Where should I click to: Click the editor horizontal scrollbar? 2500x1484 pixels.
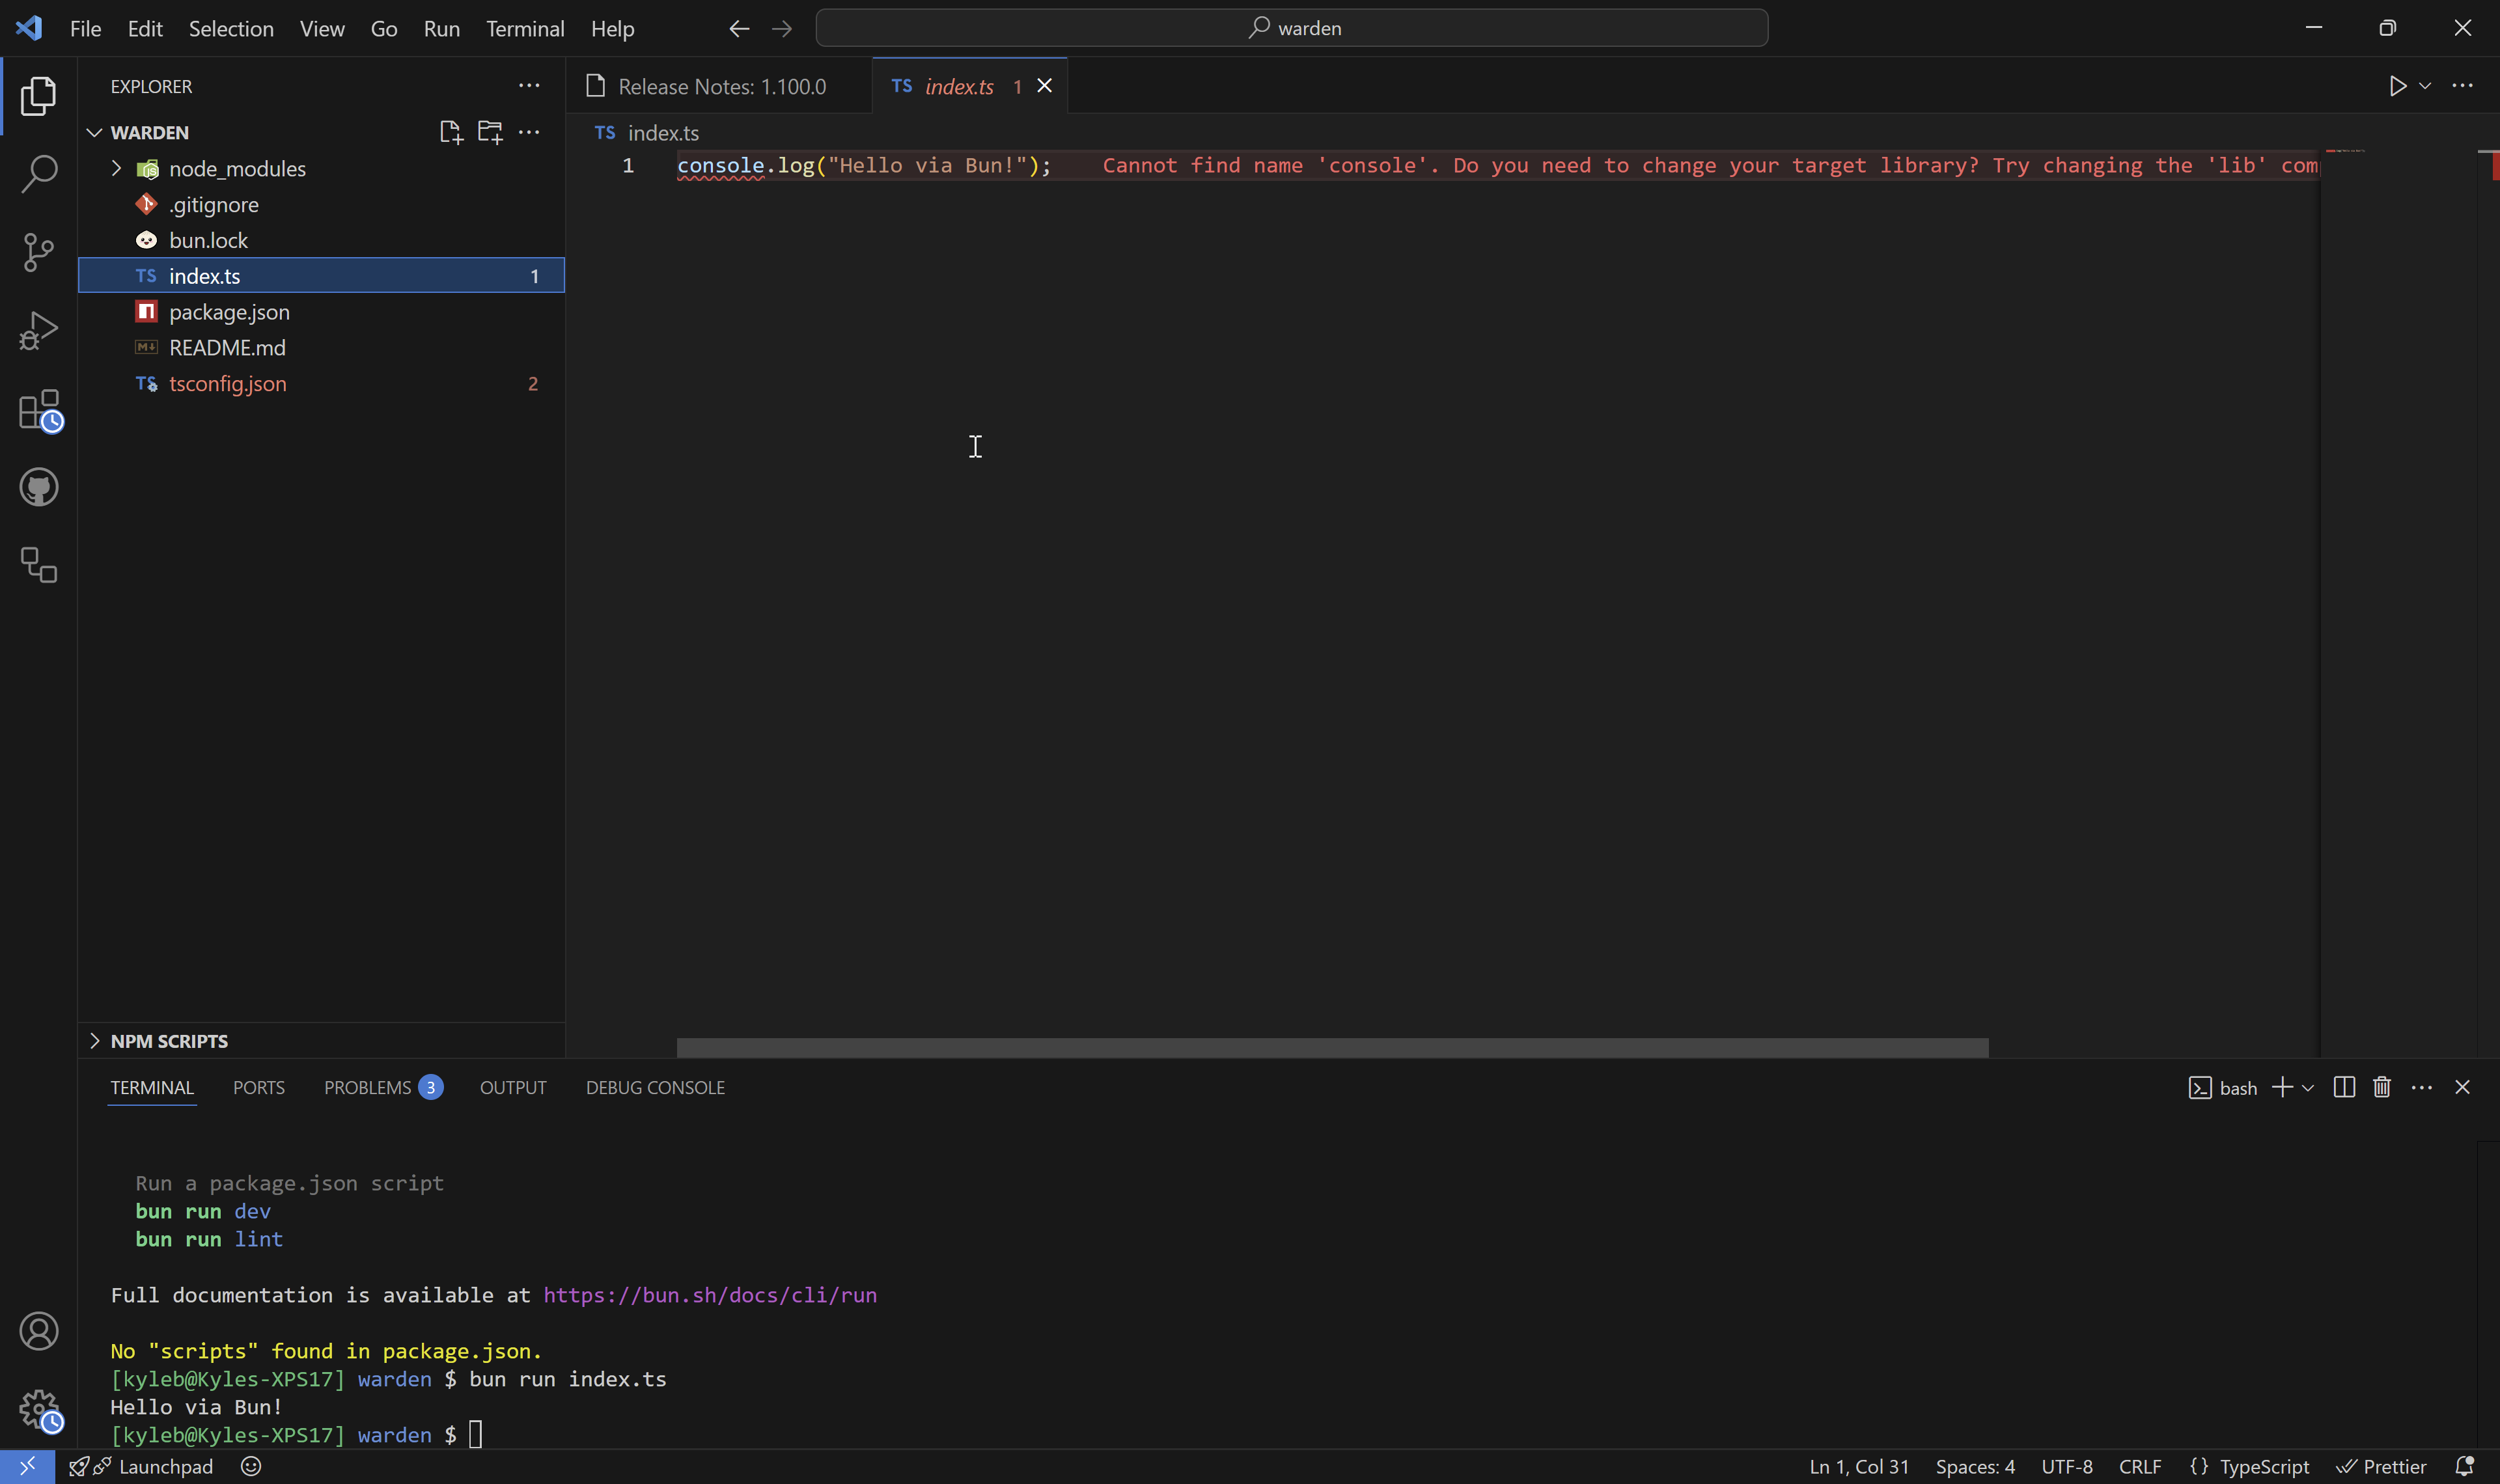click(x=1332, y=1047)
